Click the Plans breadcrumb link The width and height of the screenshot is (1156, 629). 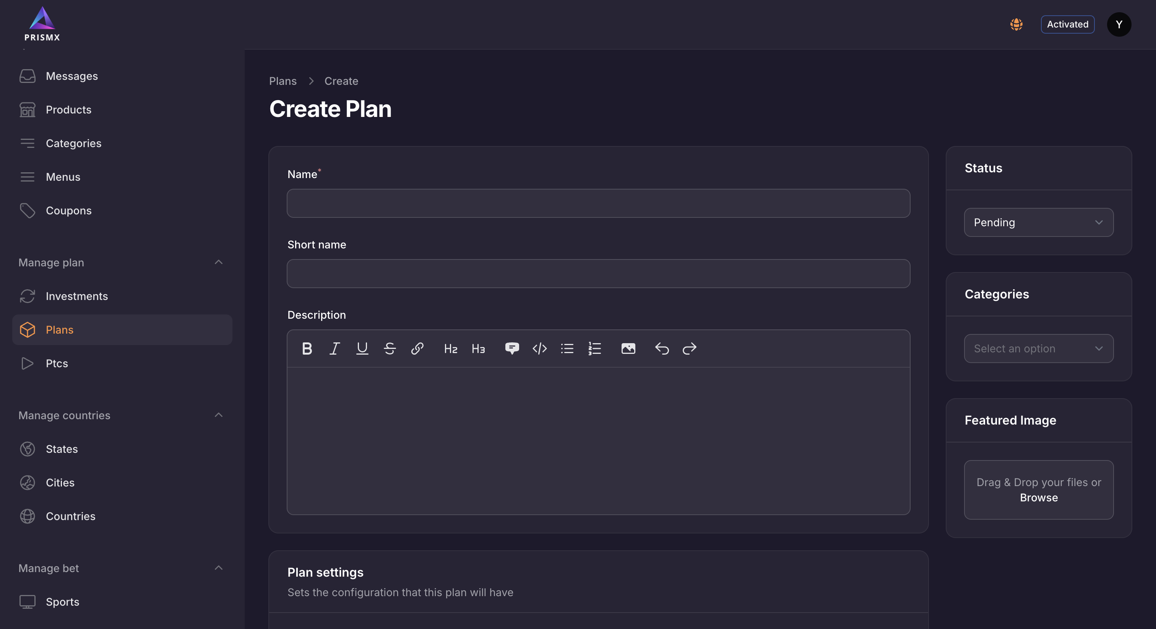point(283,81)
